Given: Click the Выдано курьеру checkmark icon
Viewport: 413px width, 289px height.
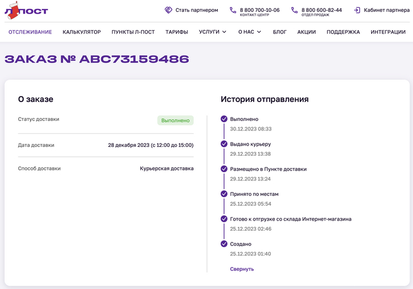Looking at the screenshot, I should [224, 144].
